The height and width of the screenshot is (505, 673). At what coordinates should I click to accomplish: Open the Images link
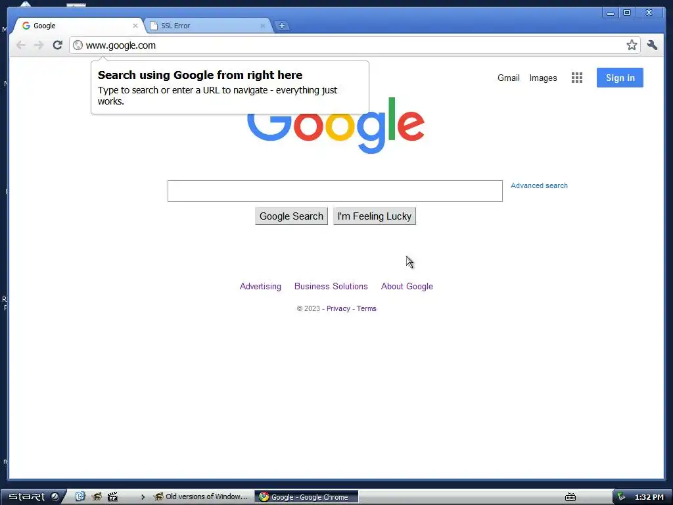click(x=543, y=78)
